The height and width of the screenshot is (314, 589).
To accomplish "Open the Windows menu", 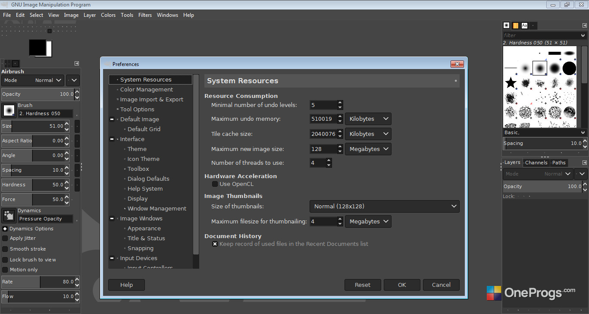I will coord(167,15).
